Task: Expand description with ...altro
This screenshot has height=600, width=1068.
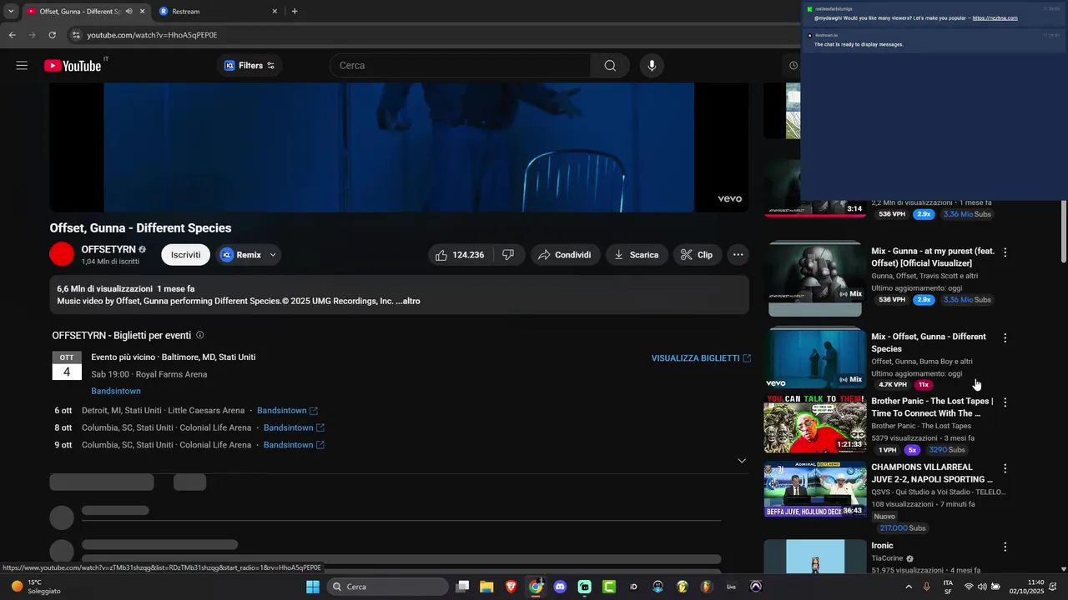Action: click(408, 301)
